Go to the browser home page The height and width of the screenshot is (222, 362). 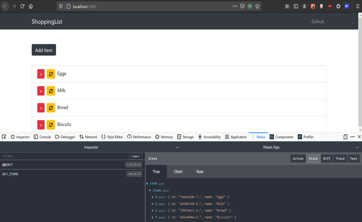31,6
